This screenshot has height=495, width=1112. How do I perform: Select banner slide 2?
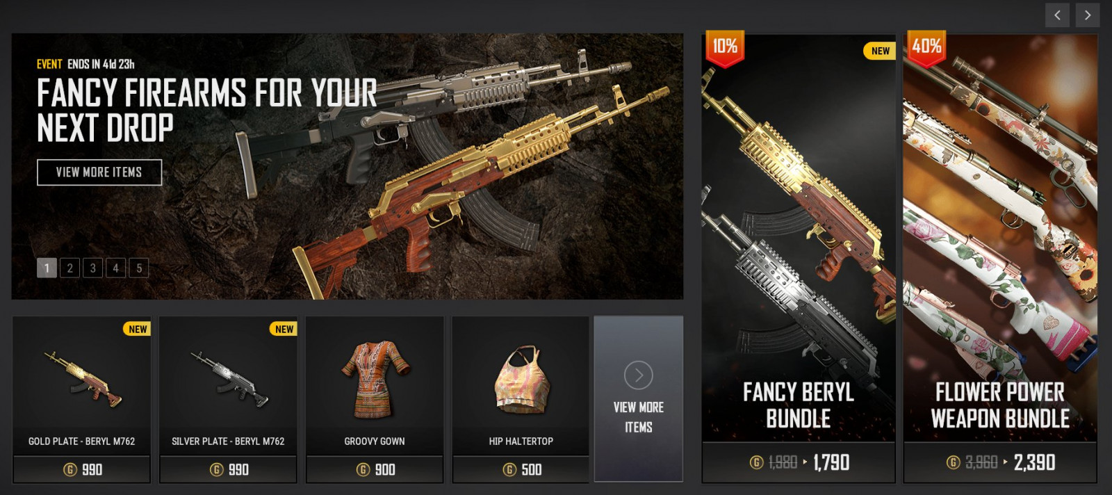69,268
